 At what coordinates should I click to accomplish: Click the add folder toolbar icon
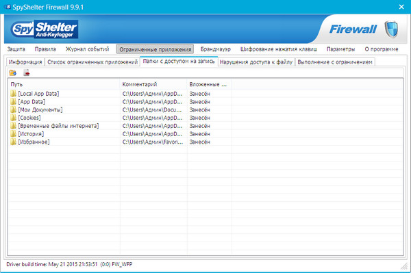tap(12, 73)
